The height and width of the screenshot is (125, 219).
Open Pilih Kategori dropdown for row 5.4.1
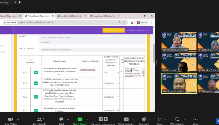click(111, 110)
